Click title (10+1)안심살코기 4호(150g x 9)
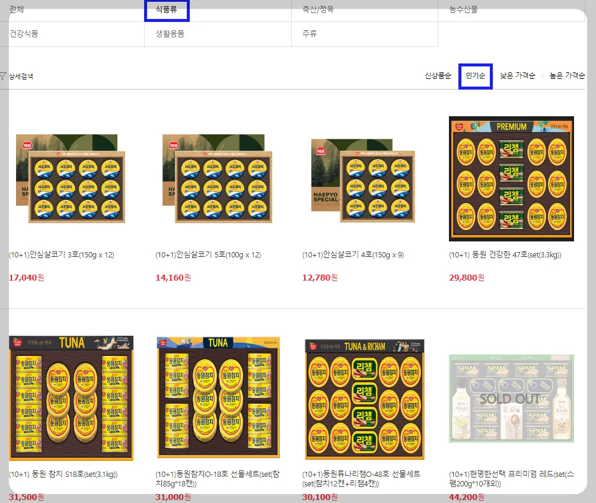 tap(353, 254)
